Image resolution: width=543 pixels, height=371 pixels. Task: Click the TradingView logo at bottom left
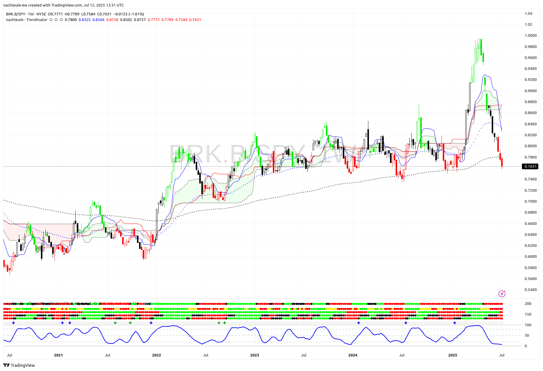tap(19, 365)
